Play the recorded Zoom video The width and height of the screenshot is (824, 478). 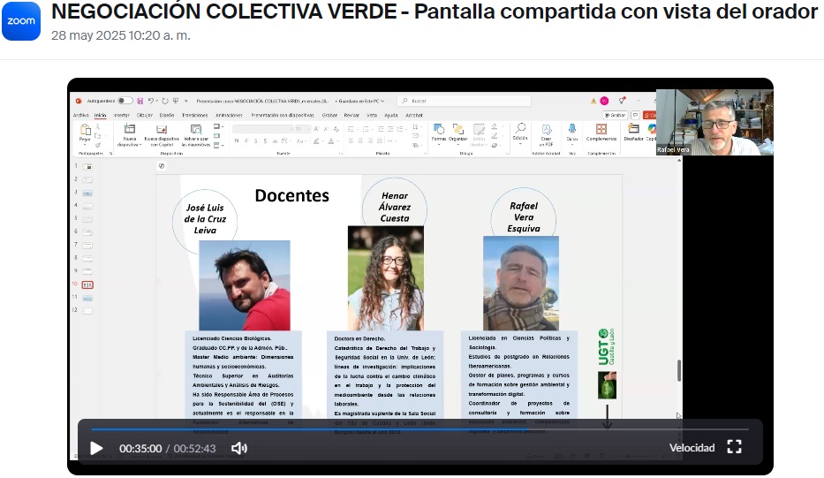coord(96,448)
